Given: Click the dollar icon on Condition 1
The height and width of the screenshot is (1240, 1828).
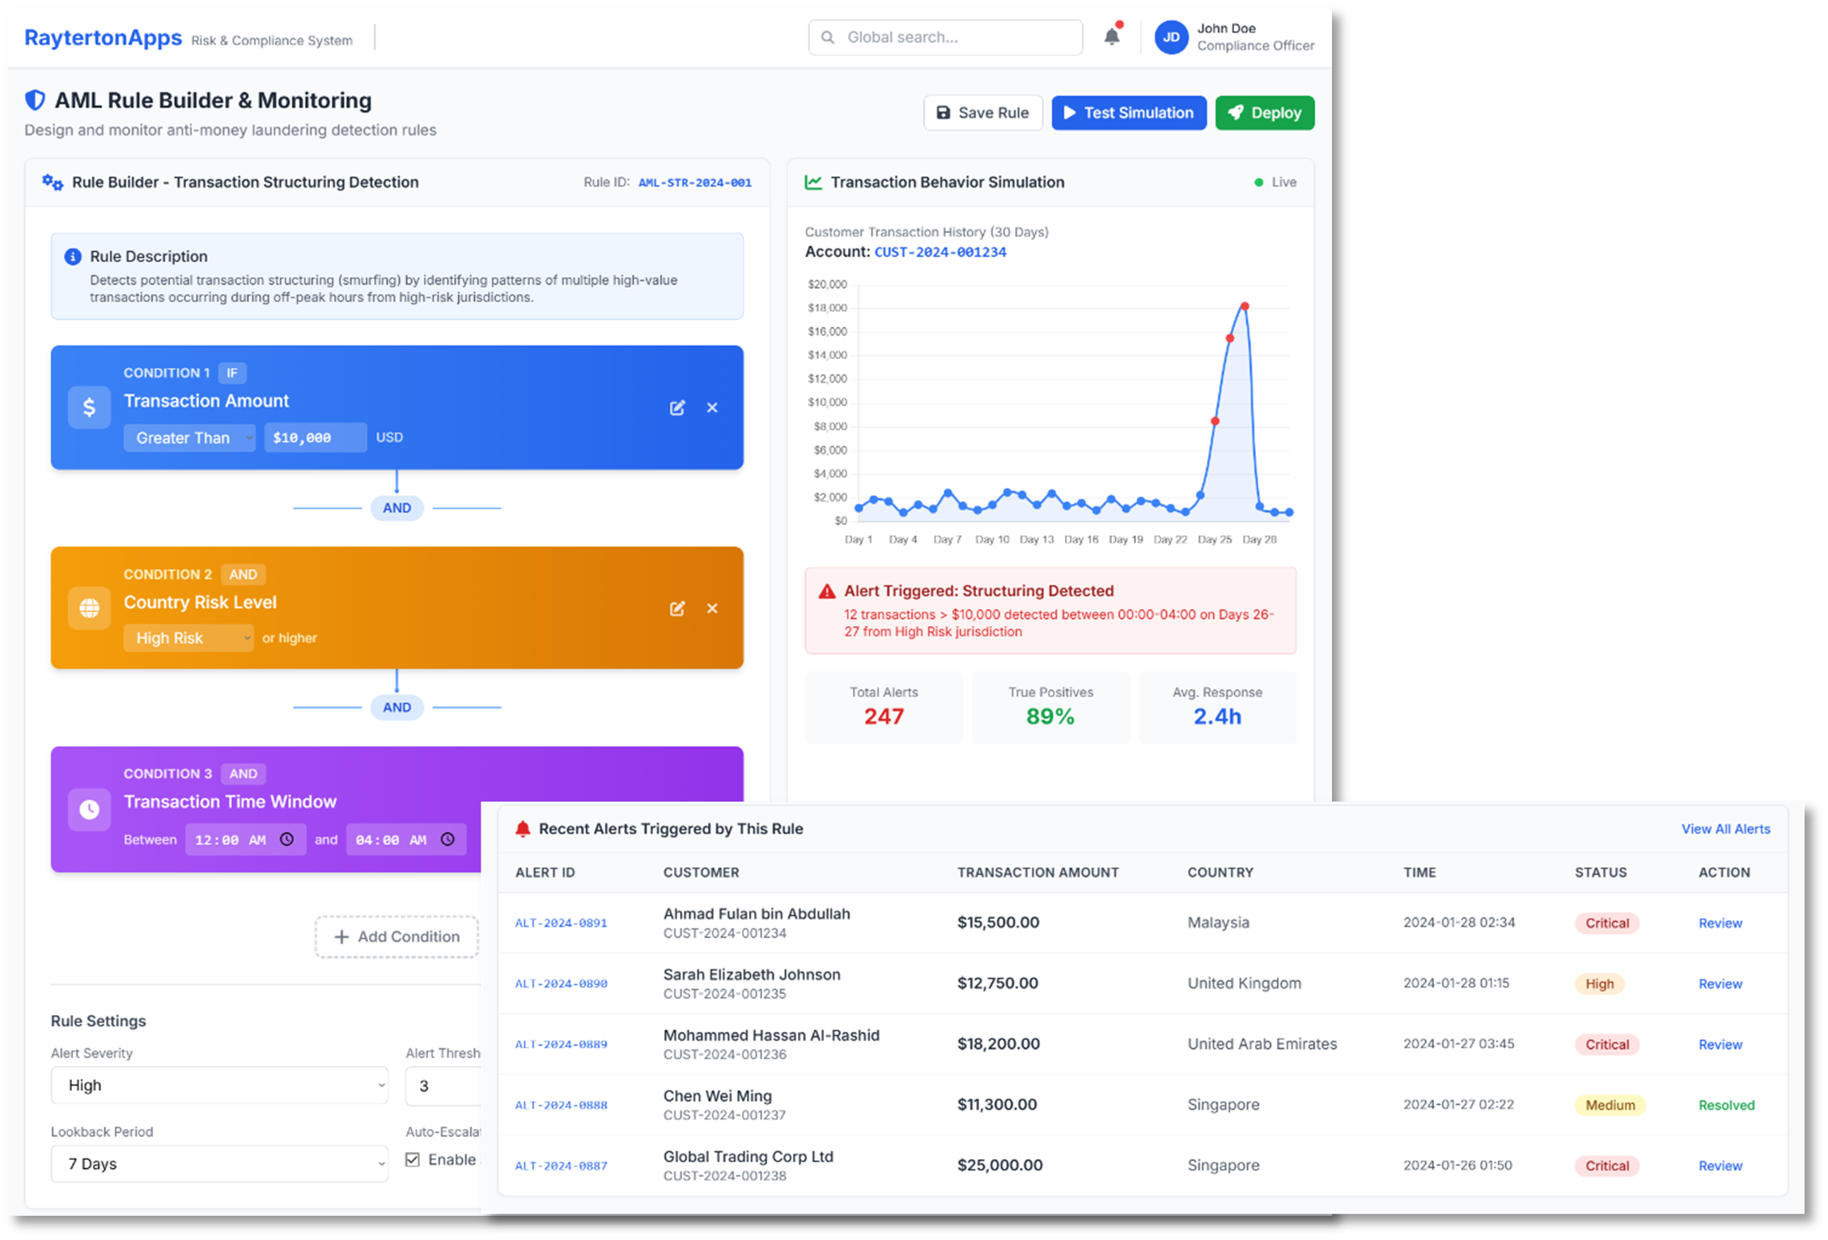Looking at the screenshot, I should pos(89,408).
